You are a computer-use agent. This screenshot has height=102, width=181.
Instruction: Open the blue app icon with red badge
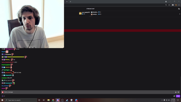76,100
